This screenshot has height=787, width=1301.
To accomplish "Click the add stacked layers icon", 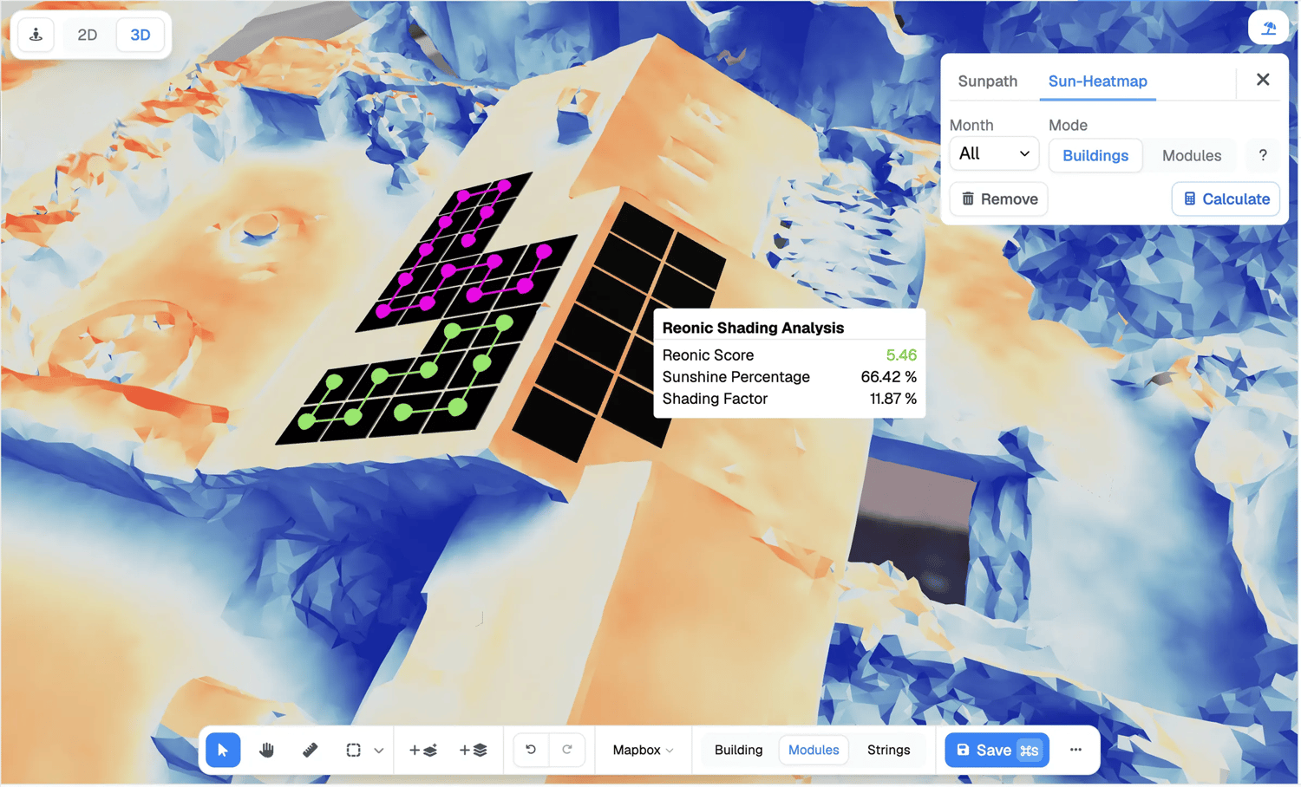I will [x=474, y=750].
